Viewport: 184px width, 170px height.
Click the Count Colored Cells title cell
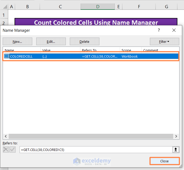click(96, 22)
